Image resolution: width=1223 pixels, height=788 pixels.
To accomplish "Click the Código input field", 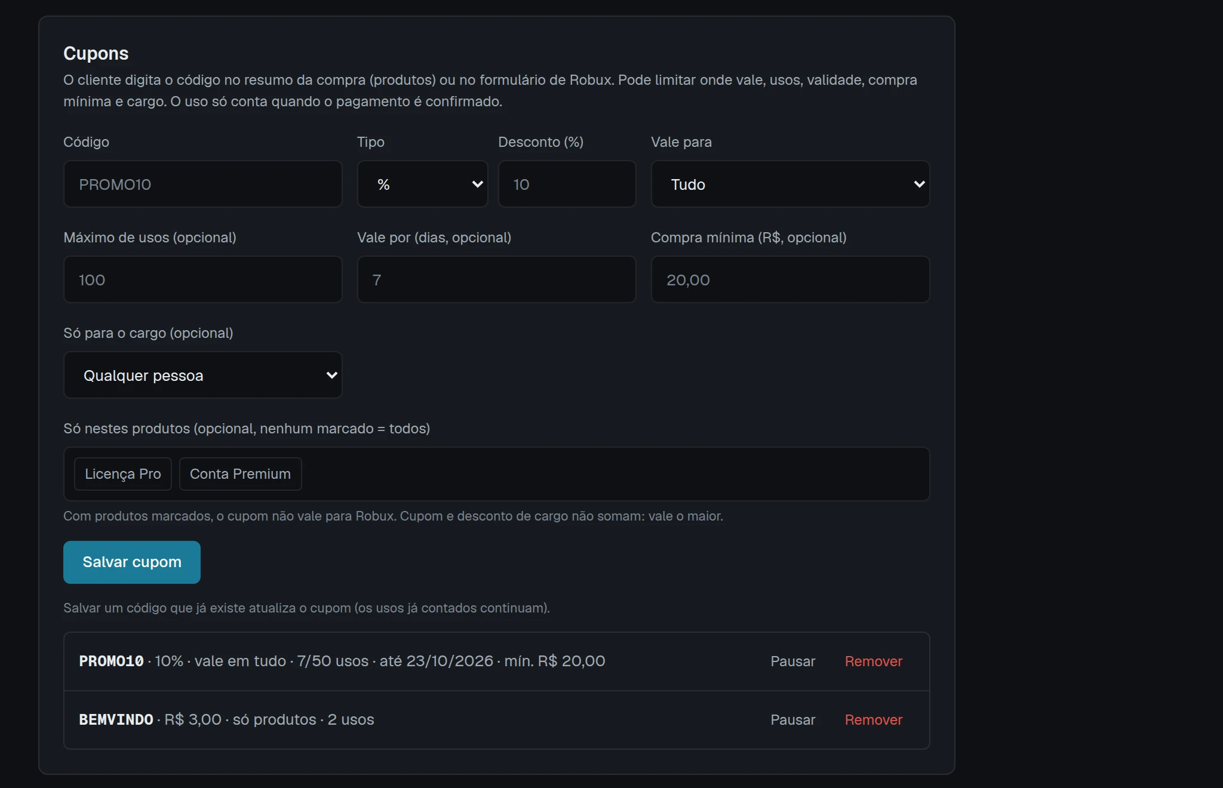I will pyautogui.click(x=202, y=184).
